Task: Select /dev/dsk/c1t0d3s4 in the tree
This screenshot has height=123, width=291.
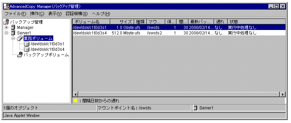Action: click(47, 49)
